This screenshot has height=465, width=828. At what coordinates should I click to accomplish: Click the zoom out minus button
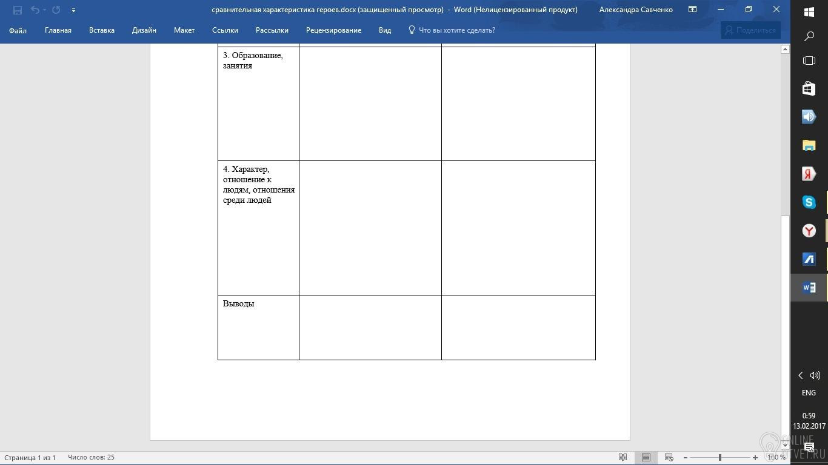685,458
